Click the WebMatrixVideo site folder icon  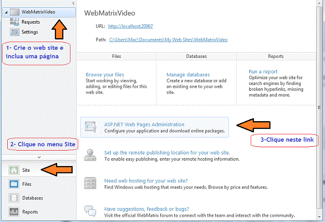point(14,12)
